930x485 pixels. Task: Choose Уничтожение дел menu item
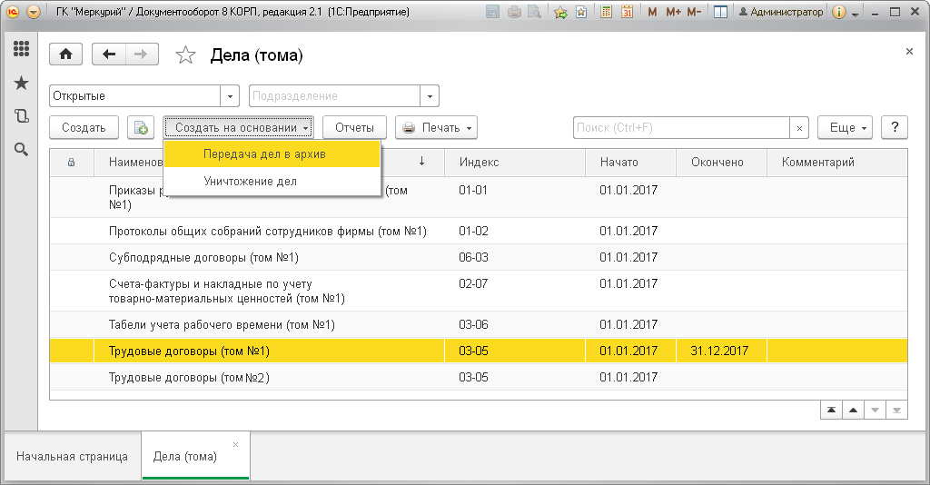click(x=272, y=182)
